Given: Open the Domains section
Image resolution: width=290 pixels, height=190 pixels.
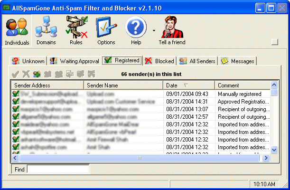Looking at the screenshot, I should 46,30.
